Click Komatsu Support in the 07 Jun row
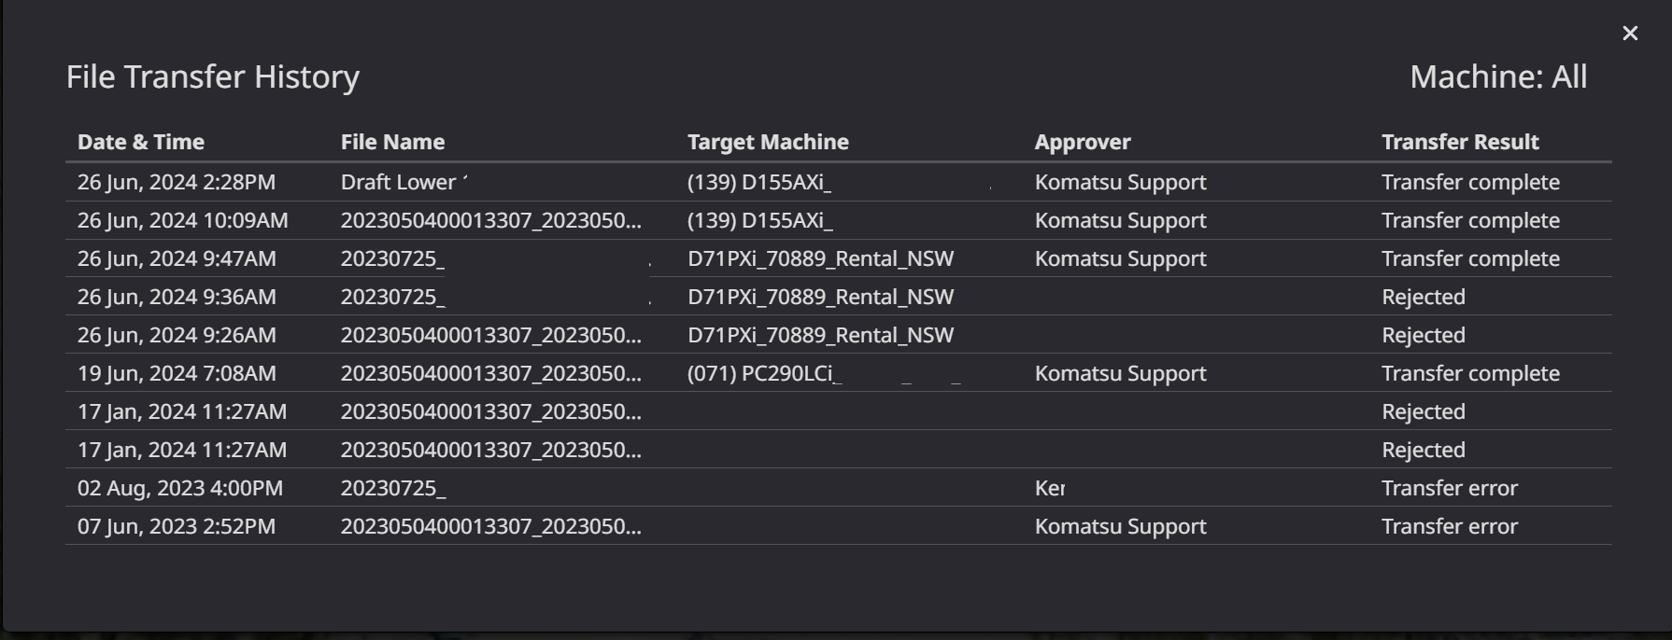Image resolution: width=1672 pixels, height=640 pixels. [x=1121, y=526]
